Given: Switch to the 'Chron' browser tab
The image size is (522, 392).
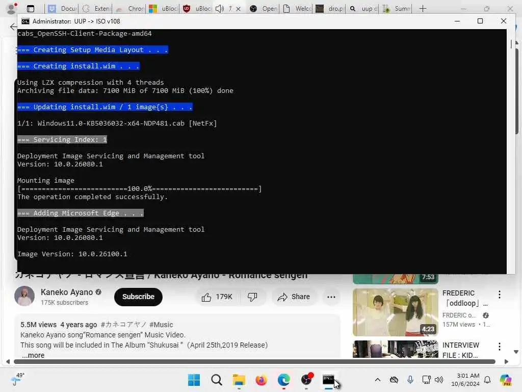Looking at the screenshot, I should [x=130, y=9].
